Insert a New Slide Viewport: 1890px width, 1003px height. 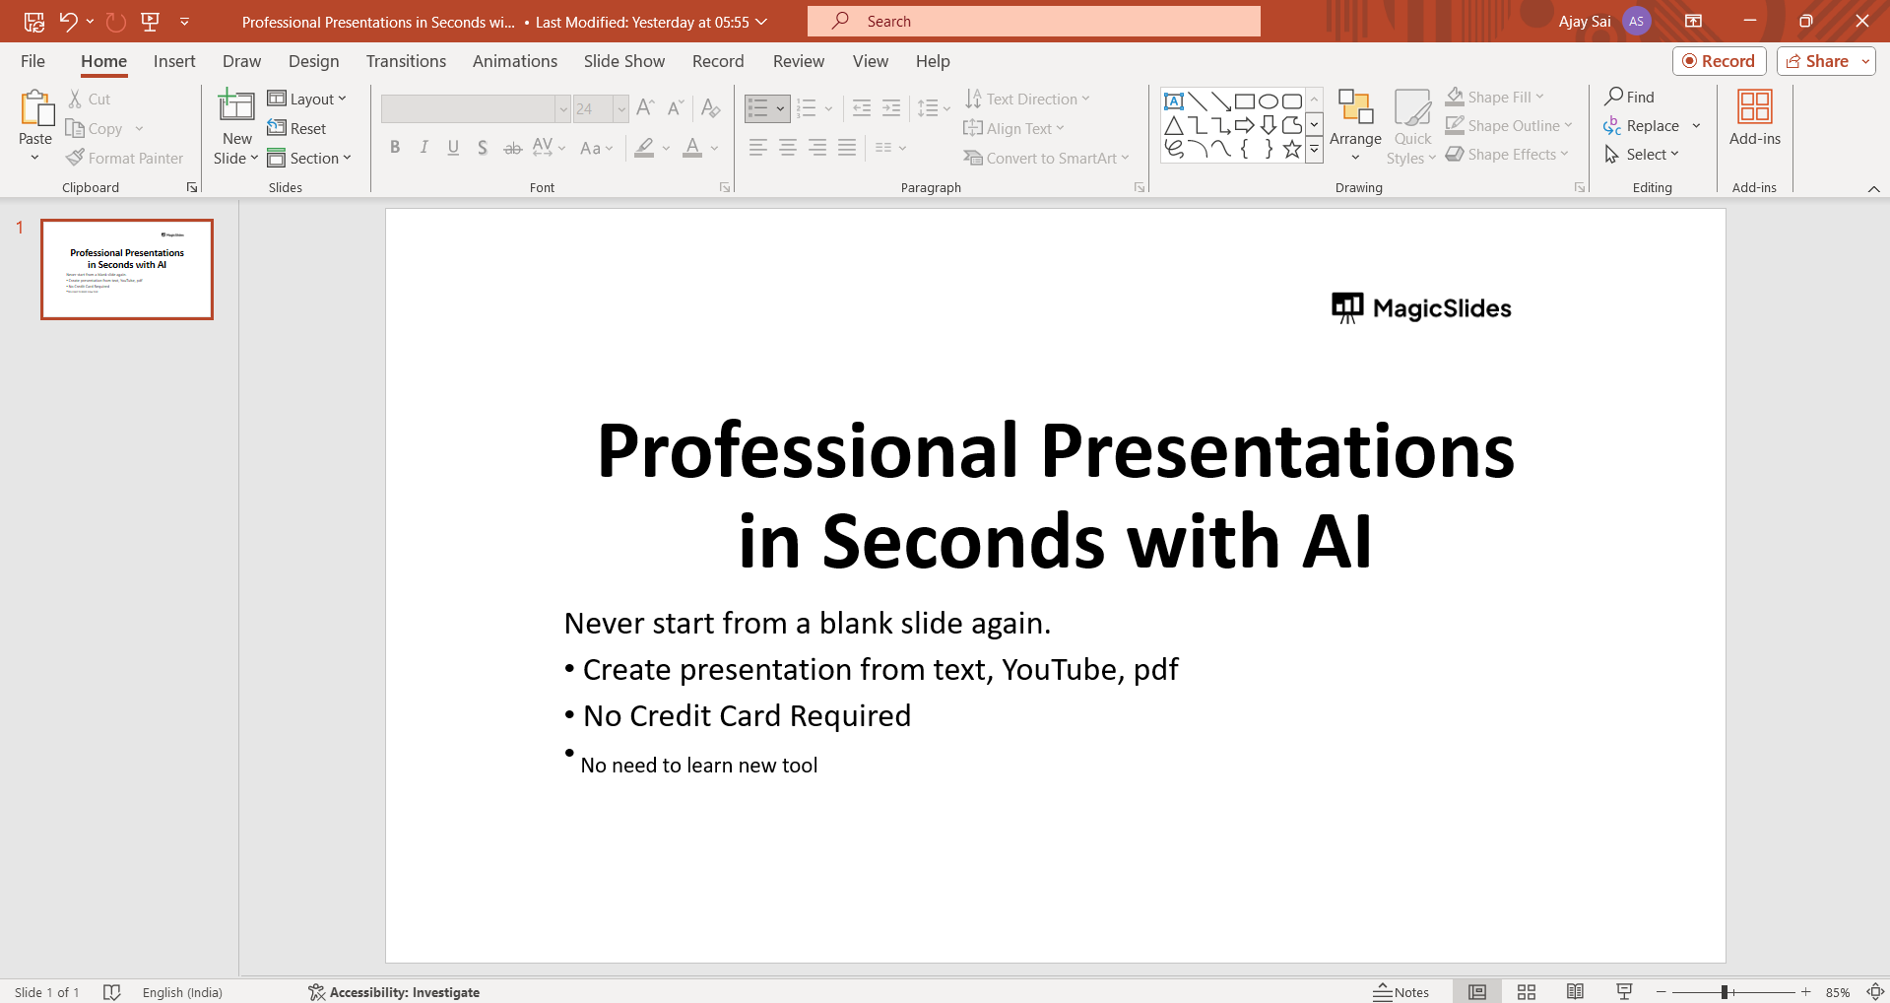236,106
